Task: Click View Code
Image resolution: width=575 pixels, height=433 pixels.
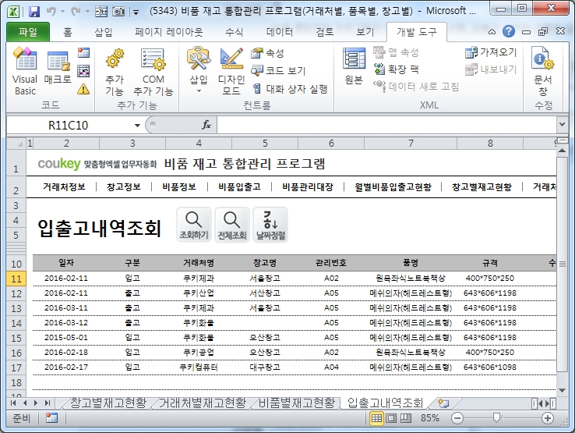Action: [x=278, y=70]
